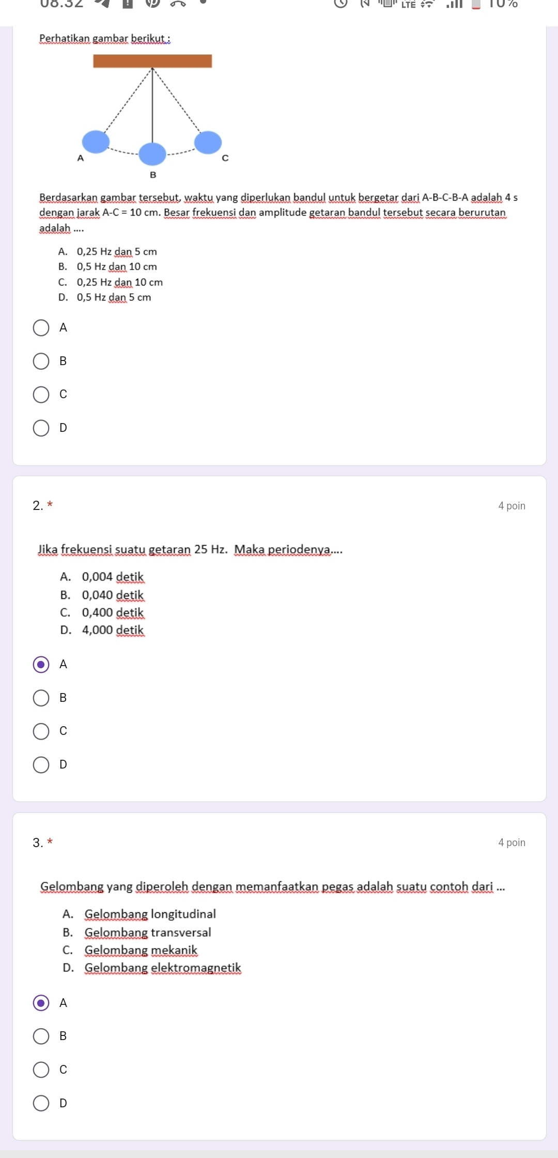Pick radio D in question 2
Viewport: 558px width, 1158px height.
(41, 765)
